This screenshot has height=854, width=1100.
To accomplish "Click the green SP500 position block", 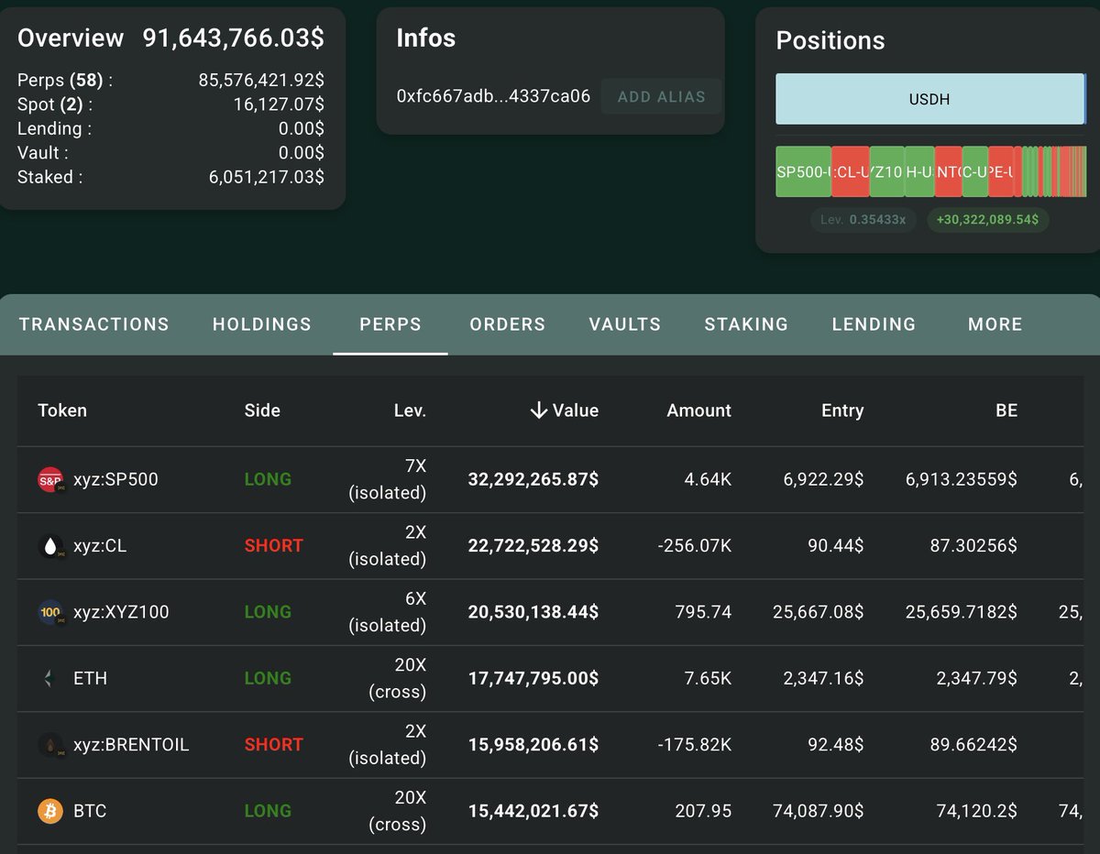I will pyautogui.click(x=803, y=171).
